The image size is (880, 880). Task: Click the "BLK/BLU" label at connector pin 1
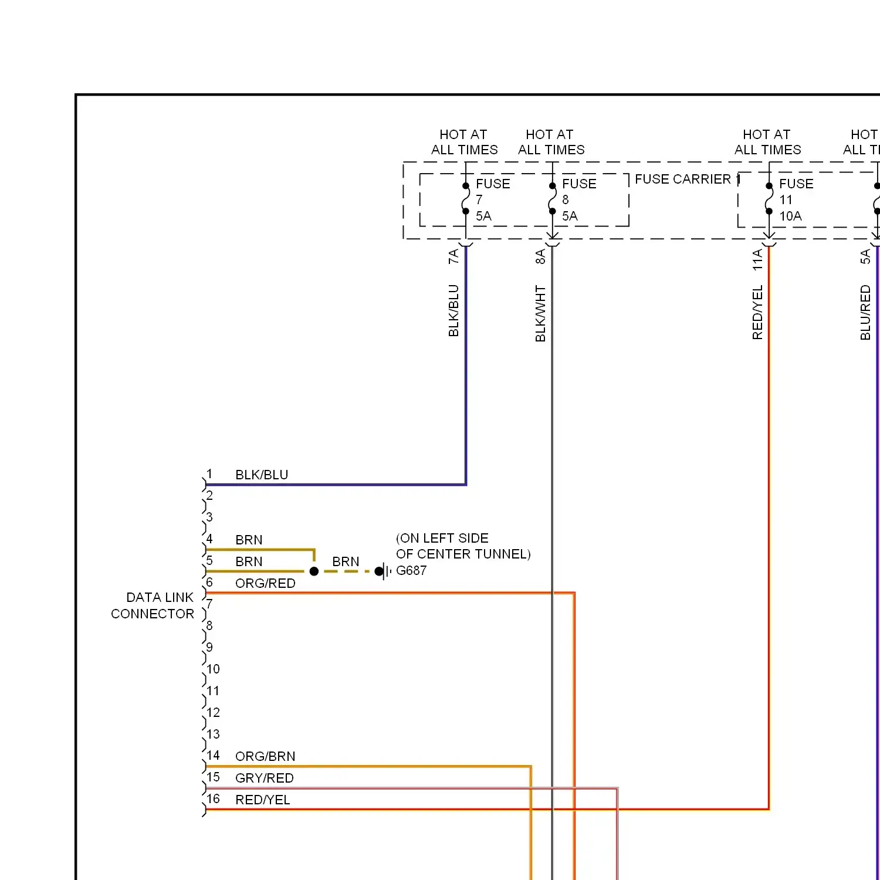pyautogui.click(x=262, y=475)
